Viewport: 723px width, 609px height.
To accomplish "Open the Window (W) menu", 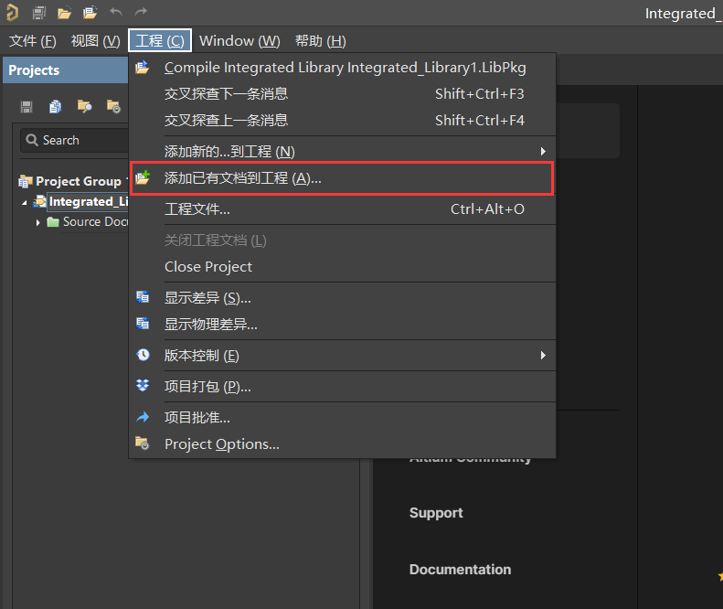I will (x=239, y=41).
